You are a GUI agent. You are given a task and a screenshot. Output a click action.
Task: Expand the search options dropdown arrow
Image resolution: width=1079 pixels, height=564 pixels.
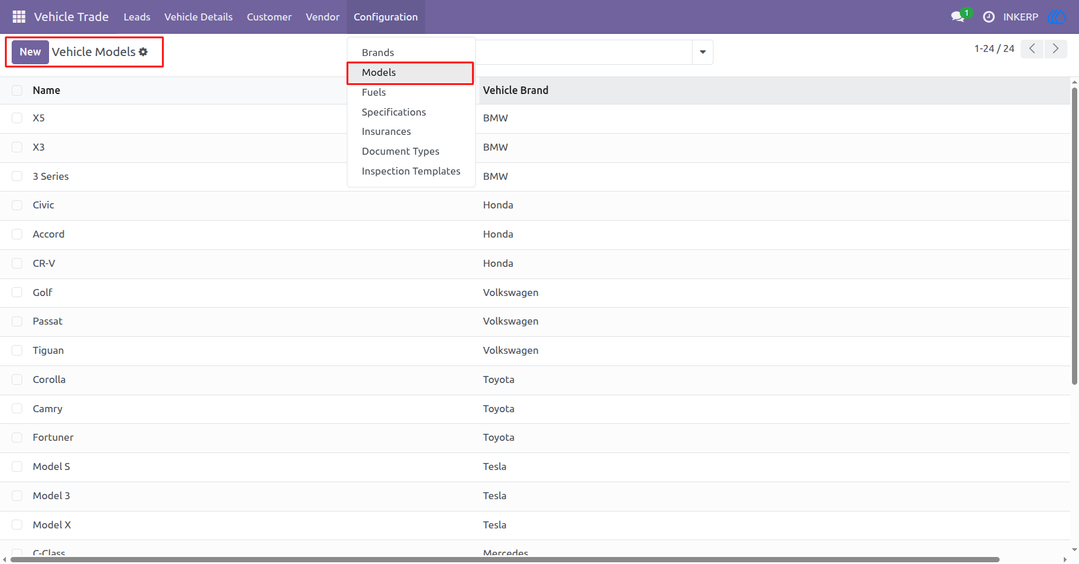click(702, 52)
